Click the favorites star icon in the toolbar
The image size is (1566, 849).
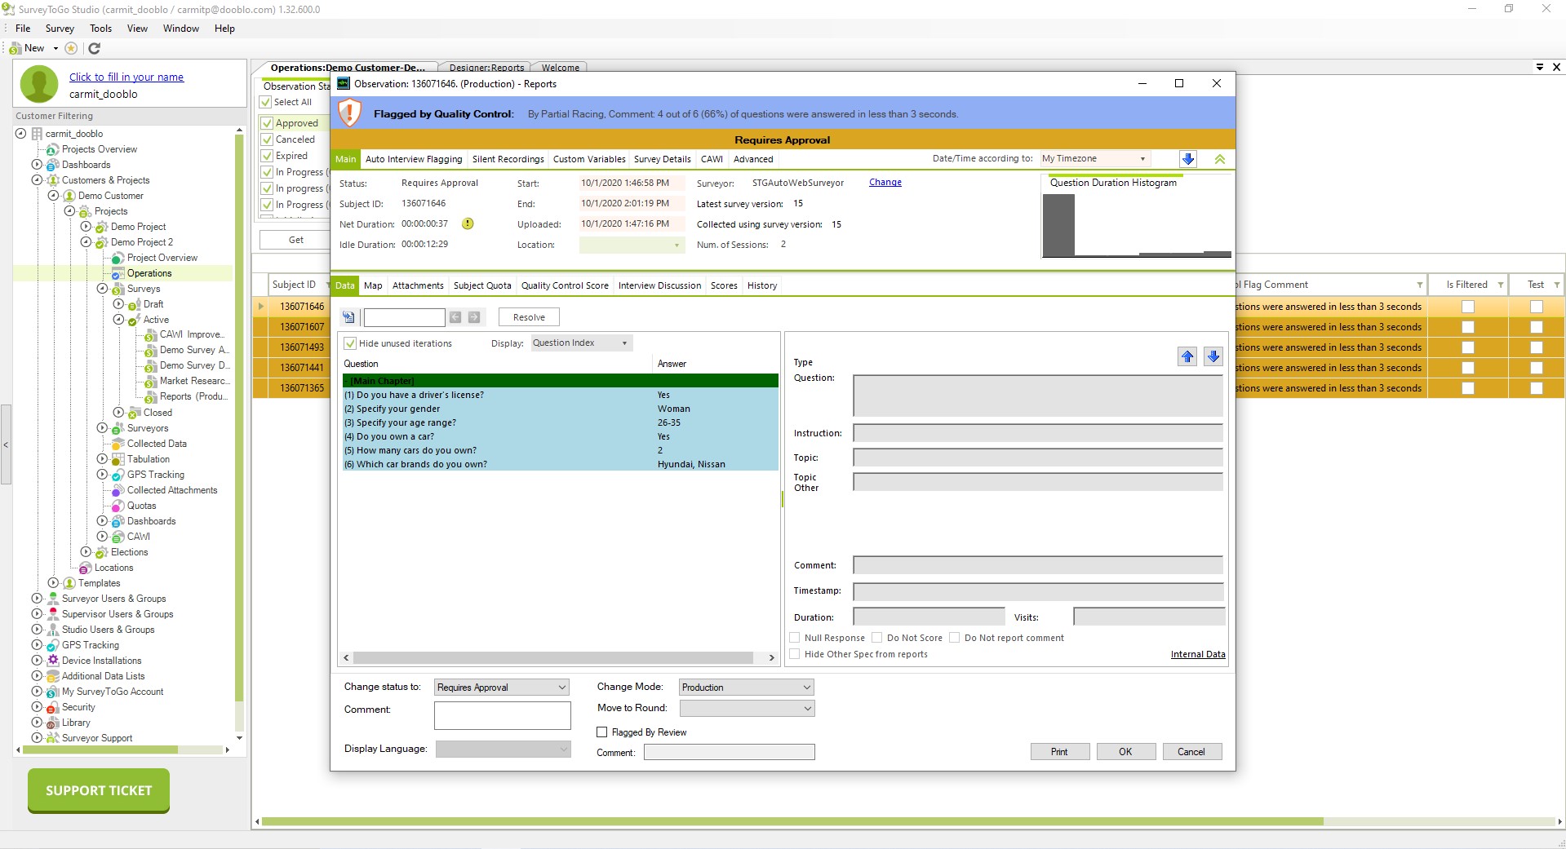[71, 48]
